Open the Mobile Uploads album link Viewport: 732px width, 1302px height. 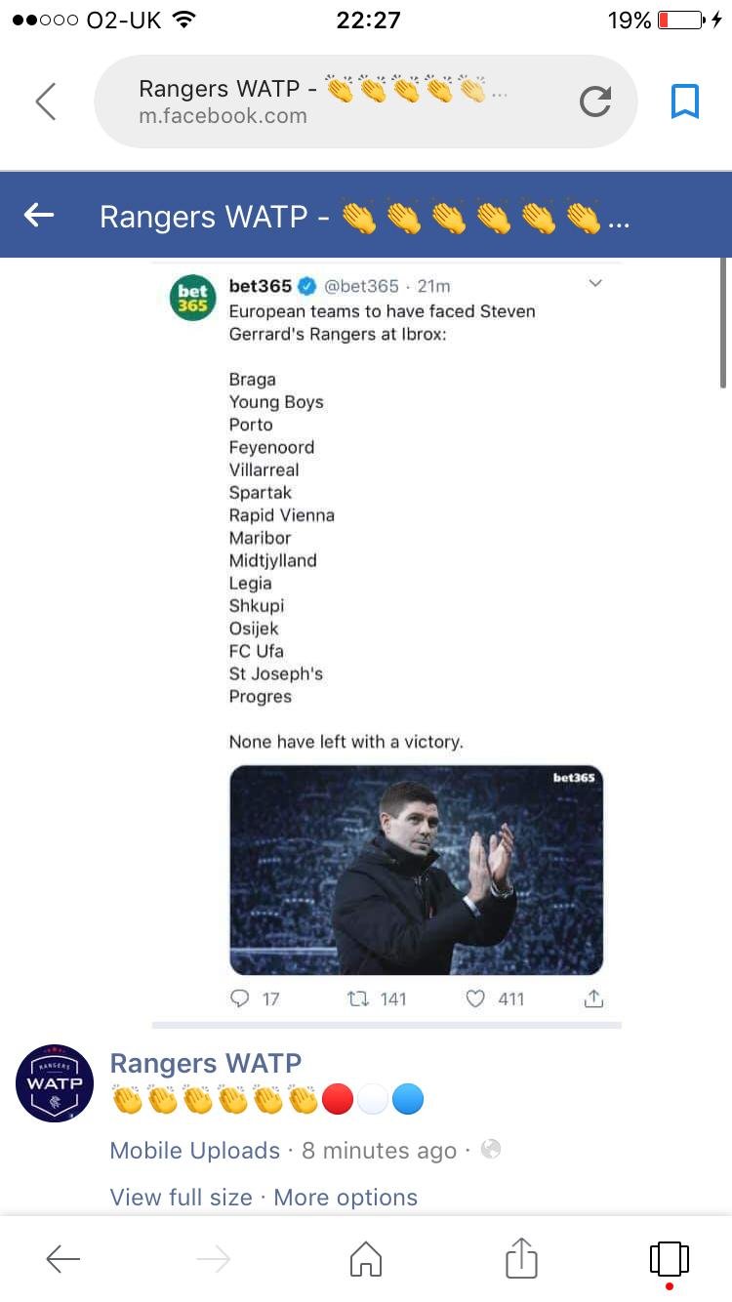coord(195,1151)
